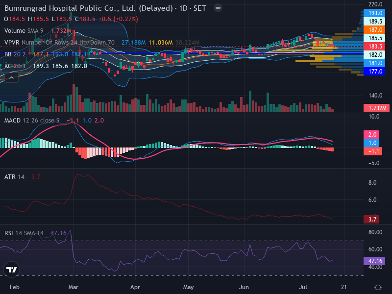Image resolution: width=392 pixels, height=294 pixels.
Task: Click the 80.00 RSI axis tick
Action: [375, 232]
